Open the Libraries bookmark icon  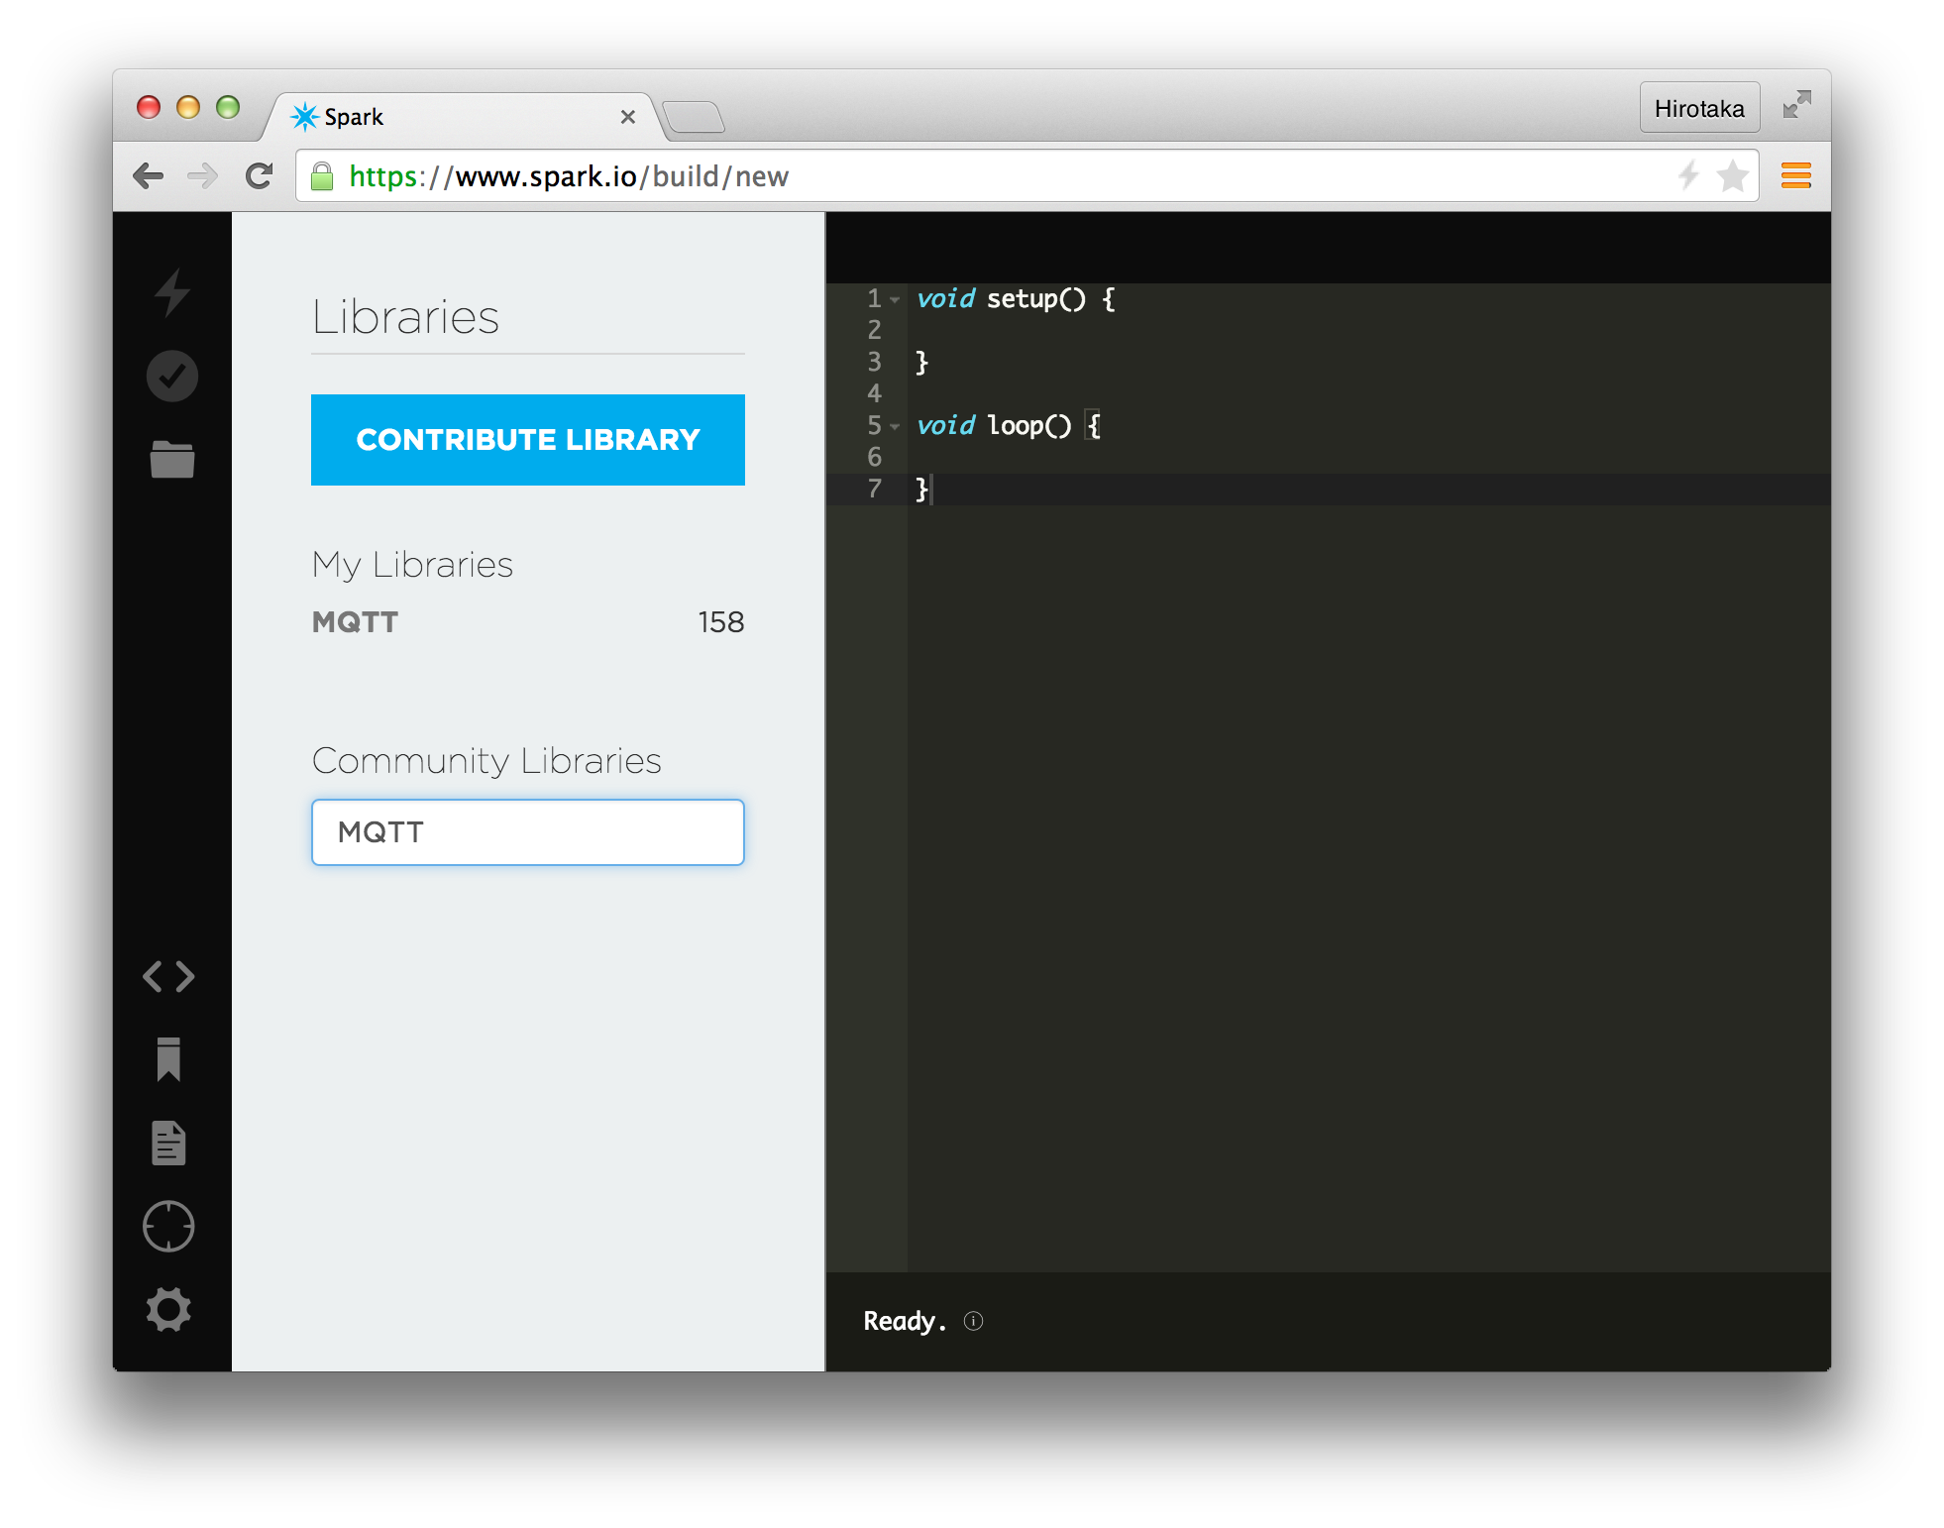(x=169, y=1059)
